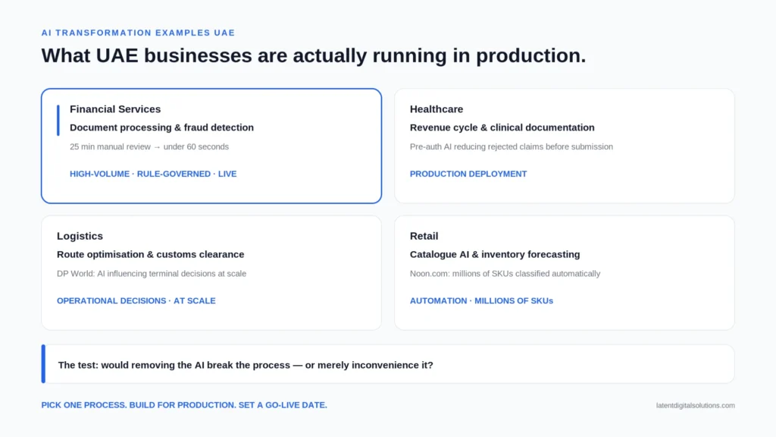The width and height of the screenshot is (776, 437).
Task: Click the slide title about UAE businesses
Action: [313, 55]
